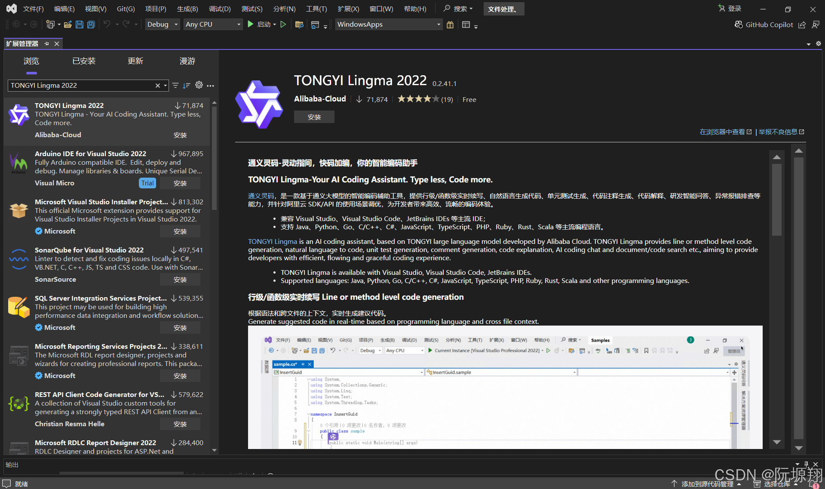Pin the Extension Manager tab
Viewport: 825px width, 489px height.
(46, 43)
